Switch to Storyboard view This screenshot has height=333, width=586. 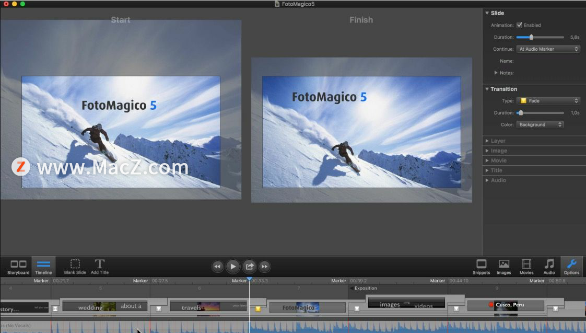(x=18, y=267)
